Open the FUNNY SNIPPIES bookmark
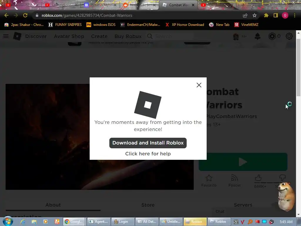The image size is (301, 226). 65,25
